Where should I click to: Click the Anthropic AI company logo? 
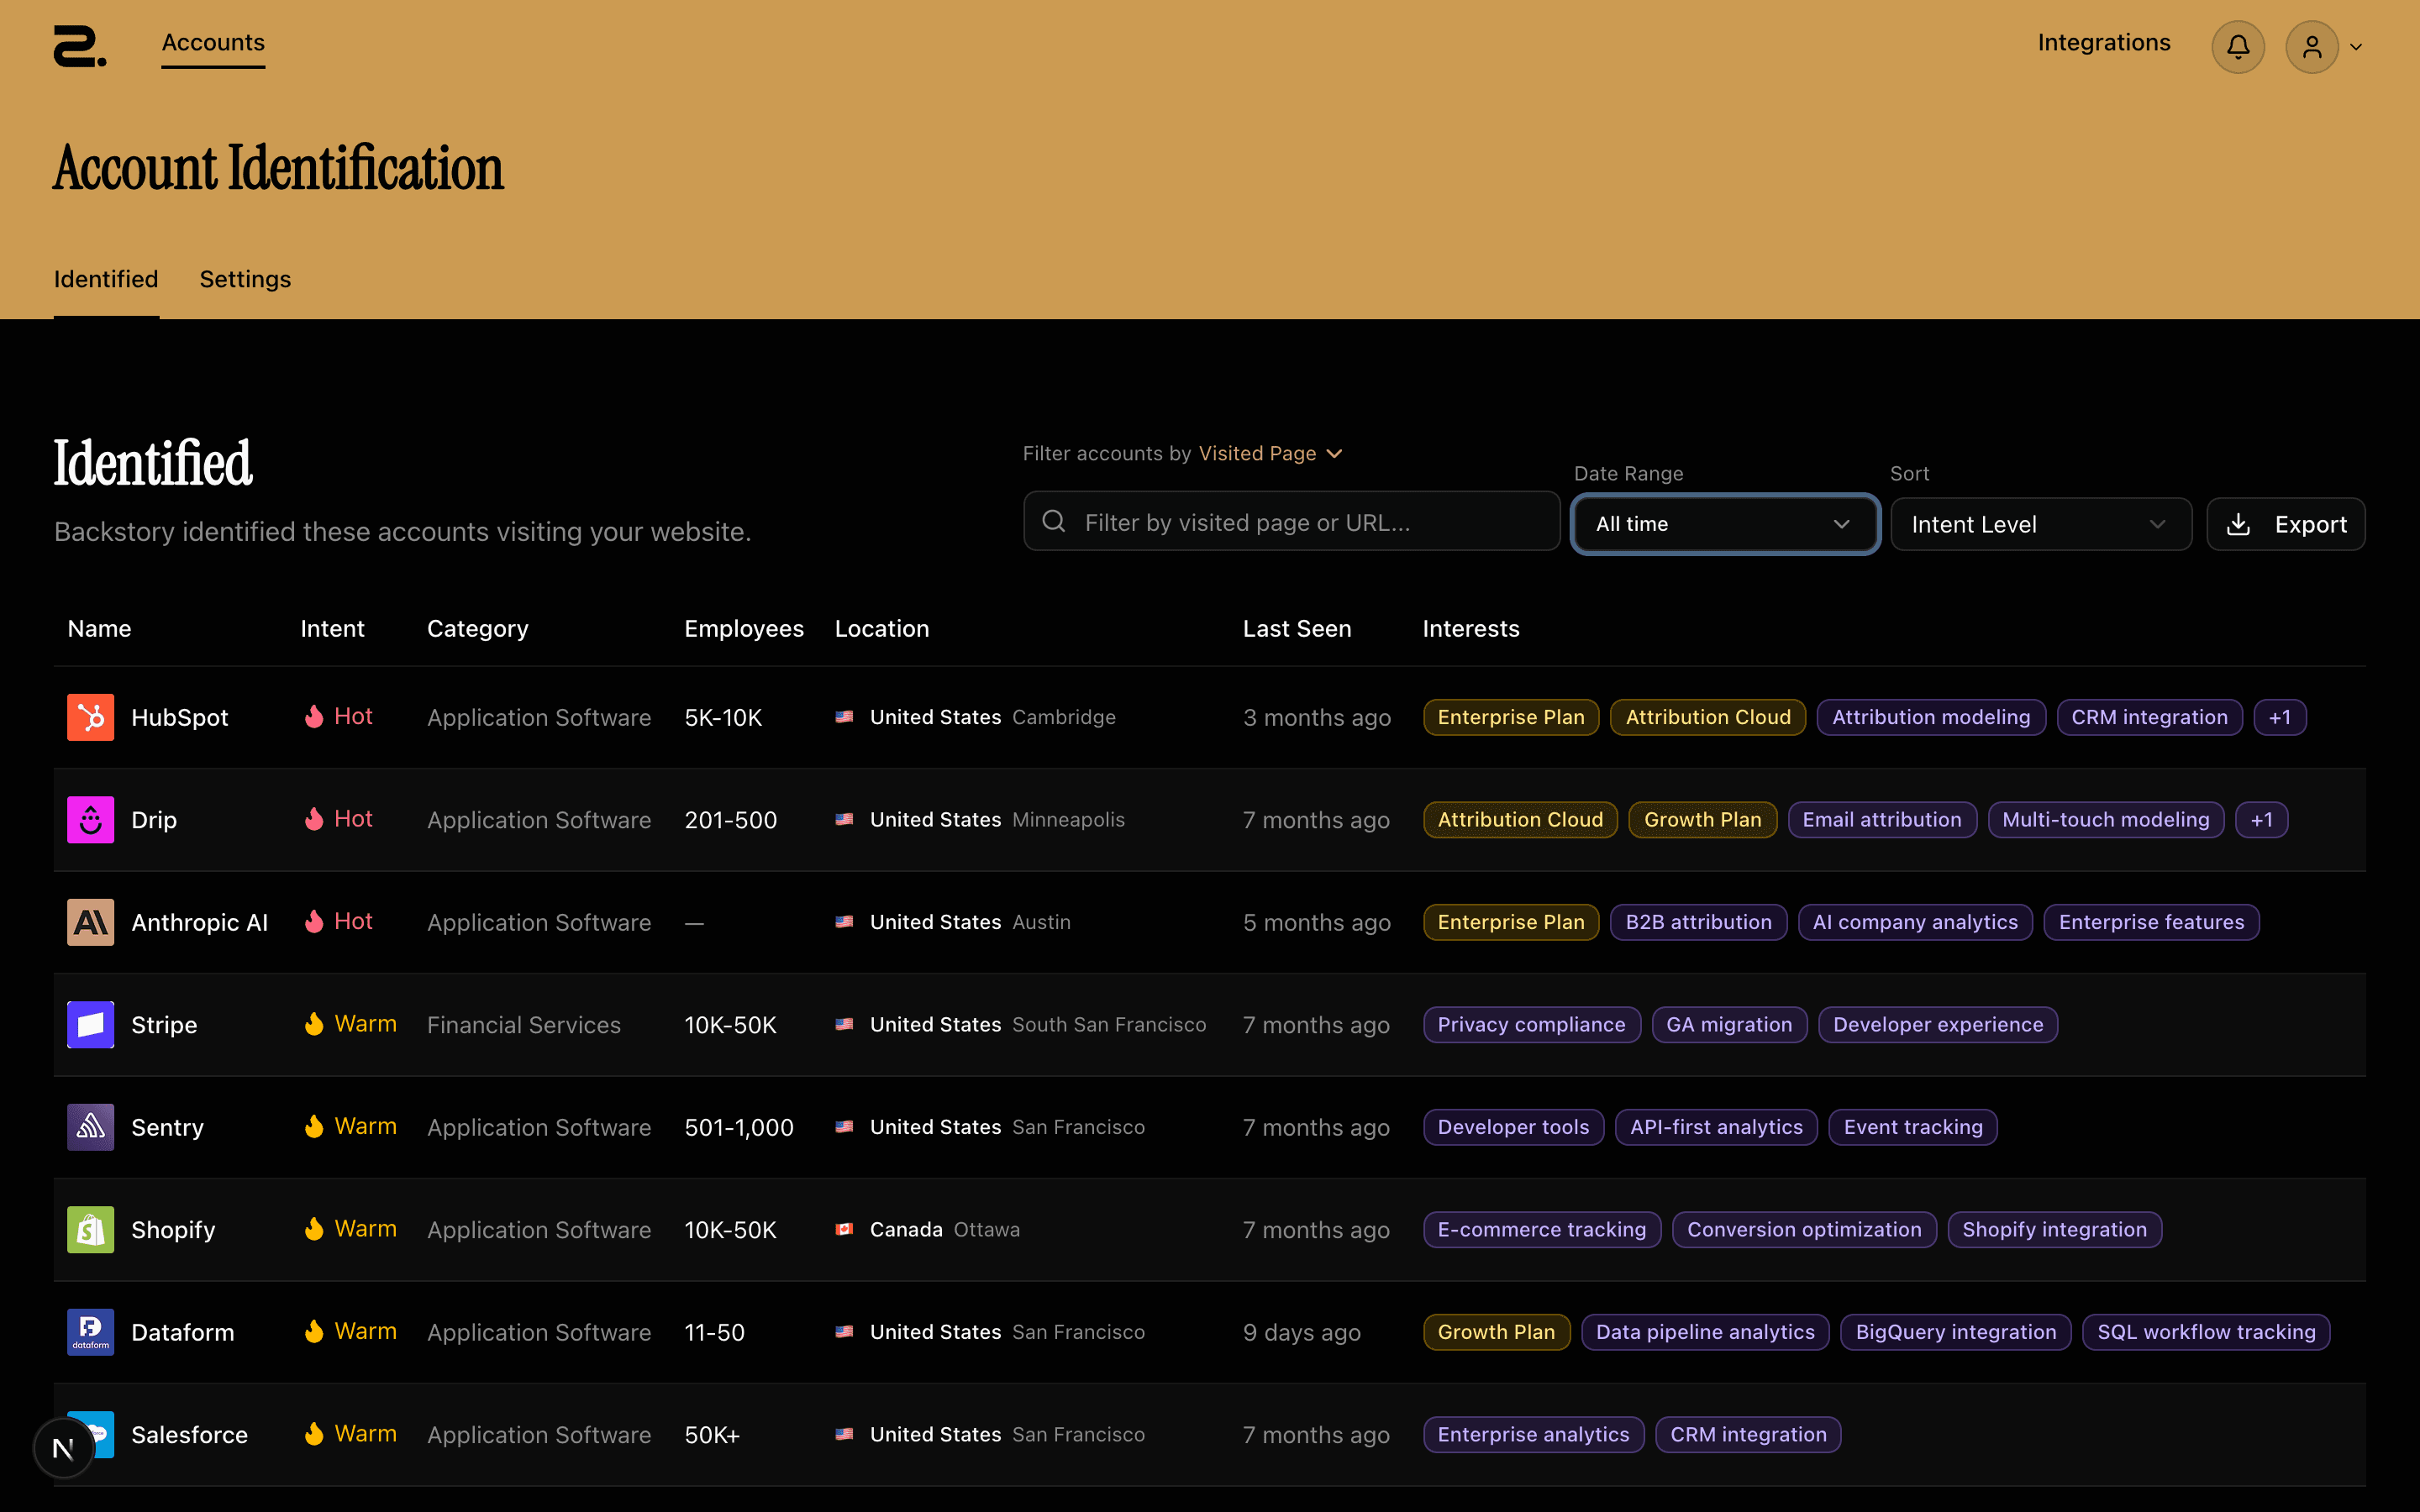[x=90, y=922]
